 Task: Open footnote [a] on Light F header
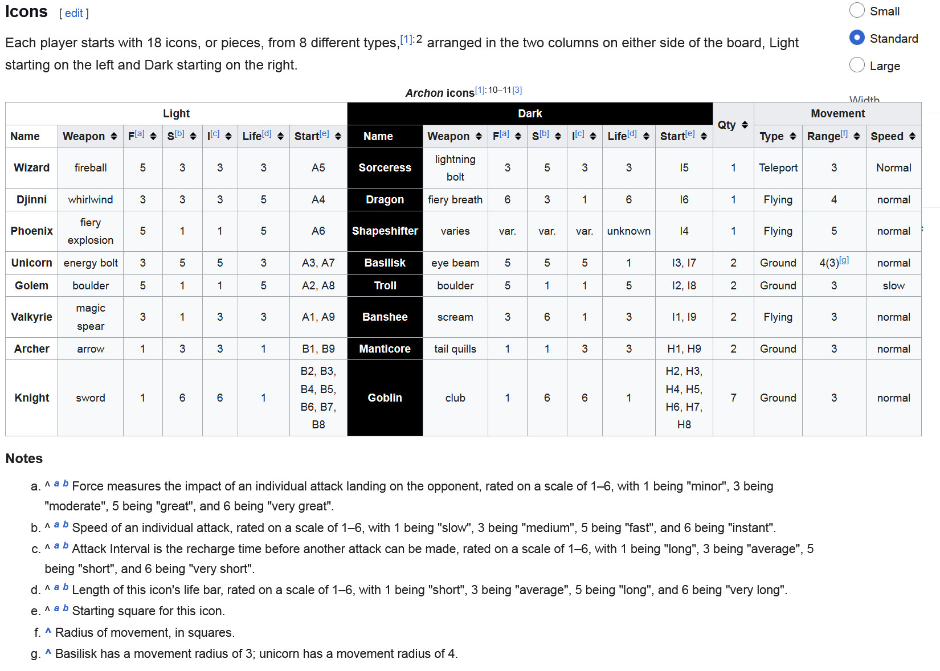tap(140, 133)
